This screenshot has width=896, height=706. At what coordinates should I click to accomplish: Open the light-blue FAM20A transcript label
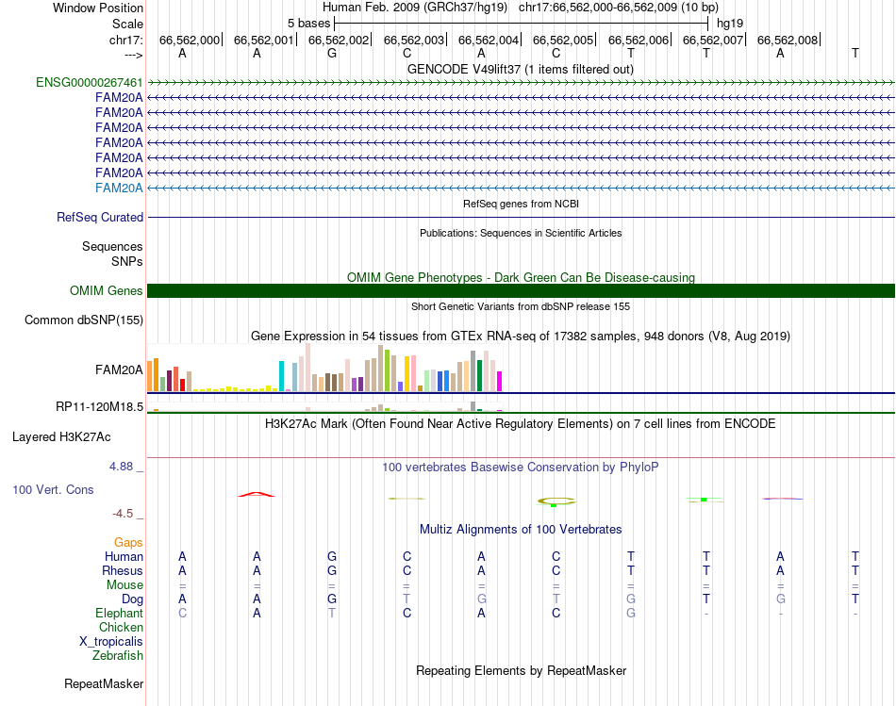coord(119,188)
